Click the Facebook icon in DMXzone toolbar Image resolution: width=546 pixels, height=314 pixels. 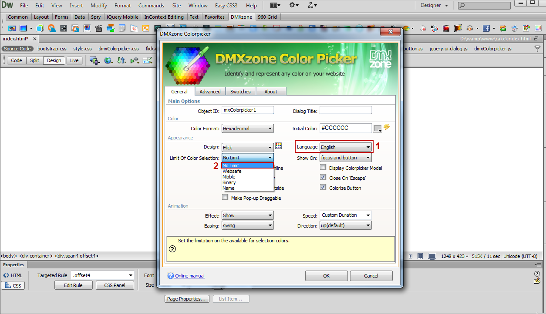[486, 28]
